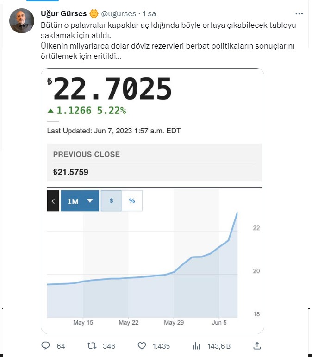Click the 1.435 likes count
The image size is (312, 357).
tap(161, 346)
